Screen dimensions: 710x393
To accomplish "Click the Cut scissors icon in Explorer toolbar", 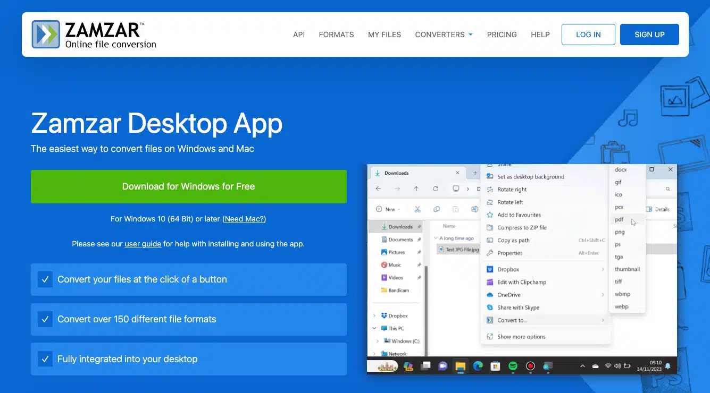I will 417,209.
